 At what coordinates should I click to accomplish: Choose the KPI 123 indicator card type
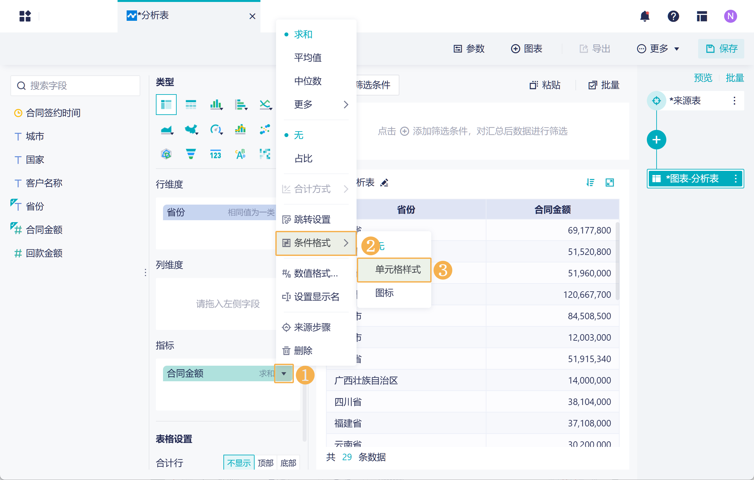click(x=215, y=154)
